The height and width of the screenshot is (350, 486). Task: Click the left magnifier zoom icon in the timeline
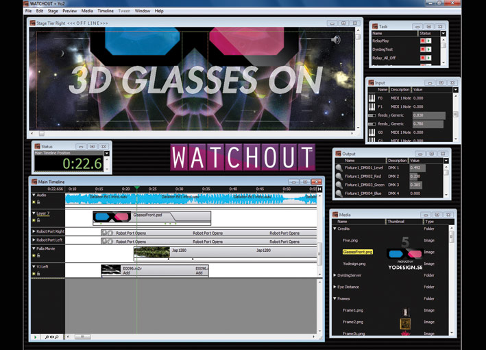tap(47, 337)
